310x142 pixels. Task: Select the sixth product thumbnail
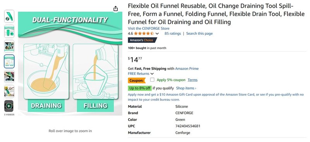9,91
